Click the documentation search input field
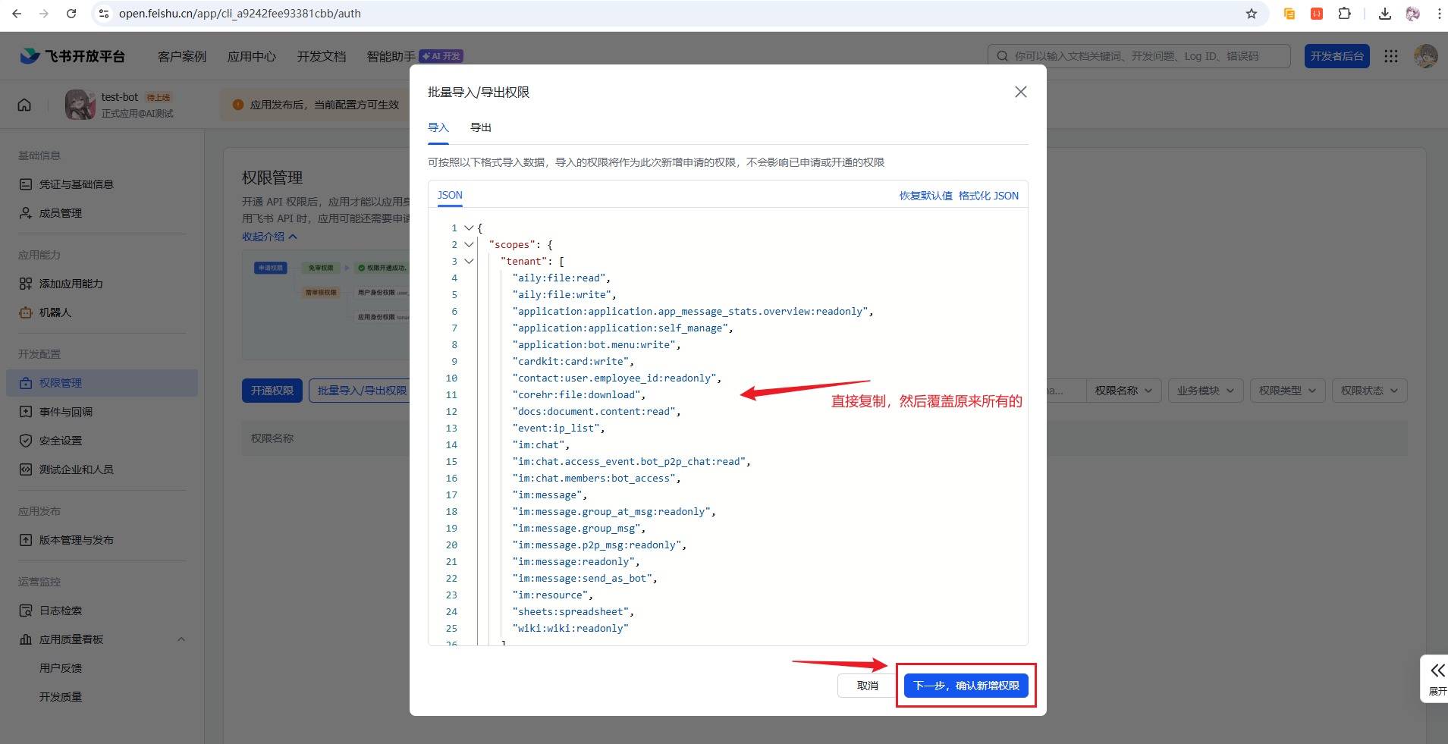1448x744 pixels. coord(1145,56)
